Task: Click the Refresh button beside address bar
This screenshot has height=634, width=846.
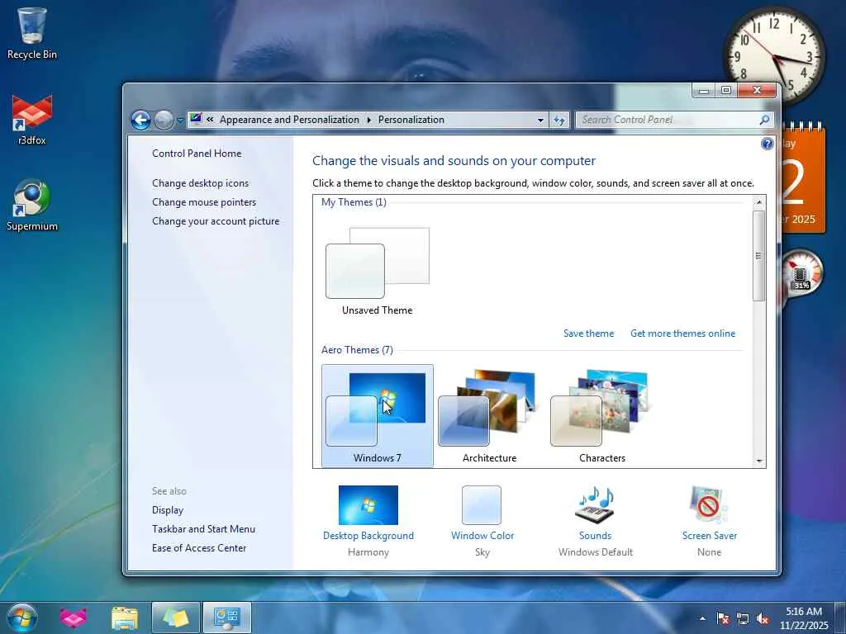Action: [x=559, y=121]
